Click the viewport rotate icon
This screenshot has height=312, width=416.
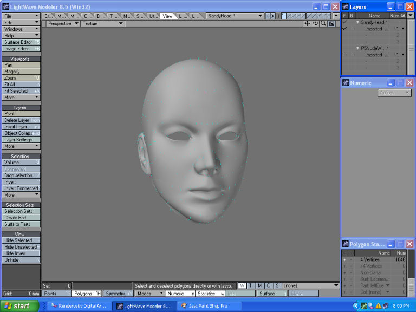click(315, 24)
